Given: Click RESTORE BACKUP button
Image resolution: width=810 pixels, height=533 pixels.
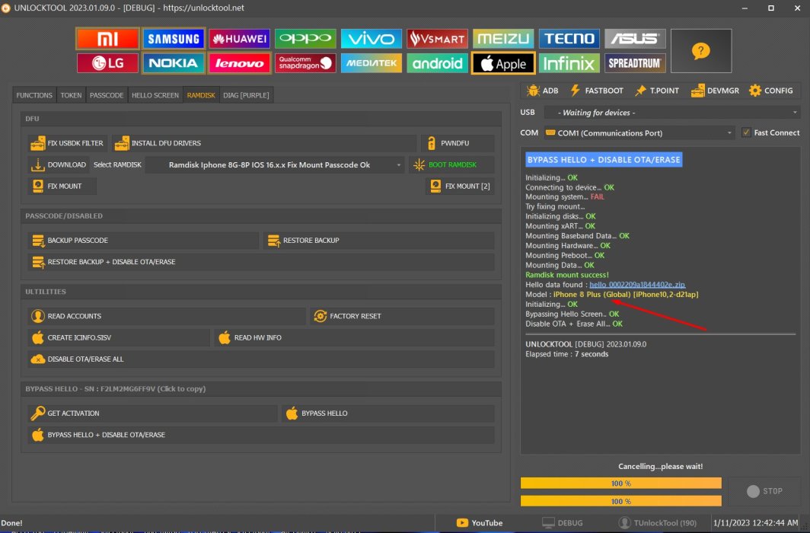Looking at the screenshot, I should [378, 240].
